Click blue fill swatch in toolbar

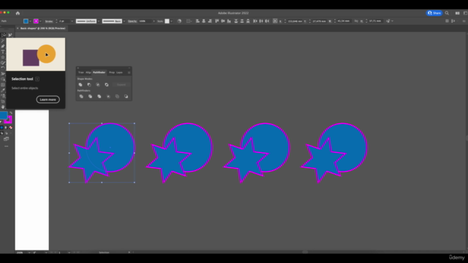coord(3,115)
